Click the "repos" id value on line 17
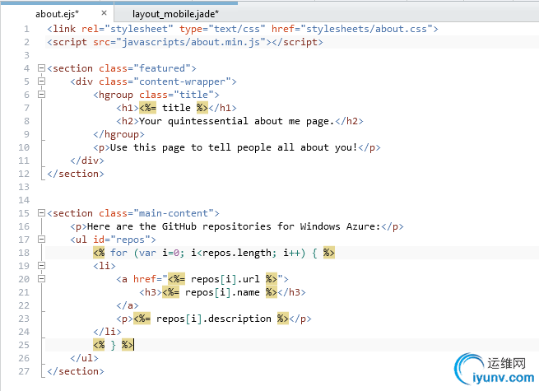This screenshot has height=391, width=539. coord(130,240)
